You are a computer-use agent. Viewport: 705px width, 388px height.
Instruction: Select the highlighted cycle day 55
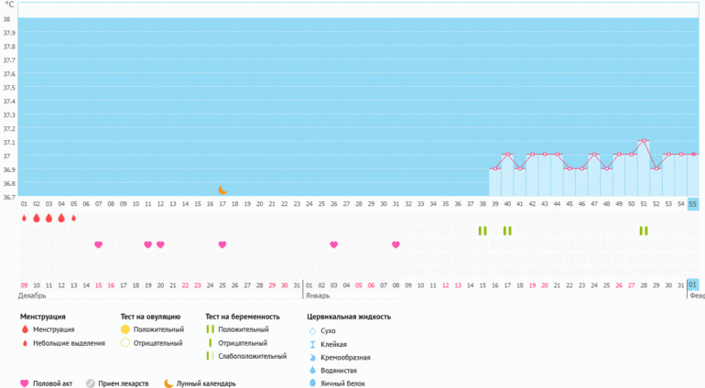click(693, 204)
